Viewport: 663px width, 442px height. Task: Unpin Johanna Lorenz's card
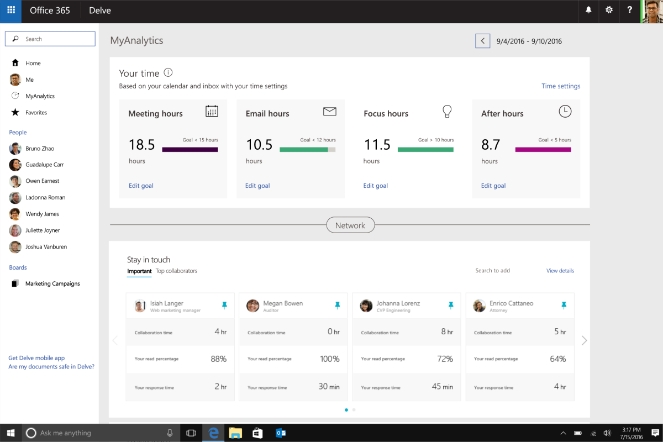451,304
